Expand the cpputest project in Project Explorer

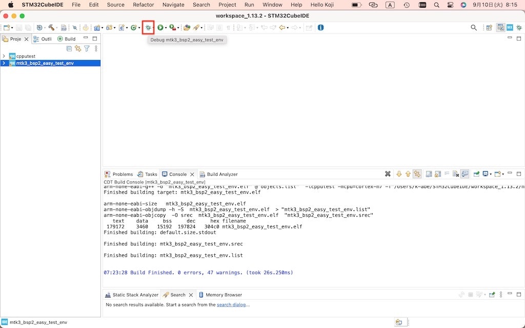(4, 56)
